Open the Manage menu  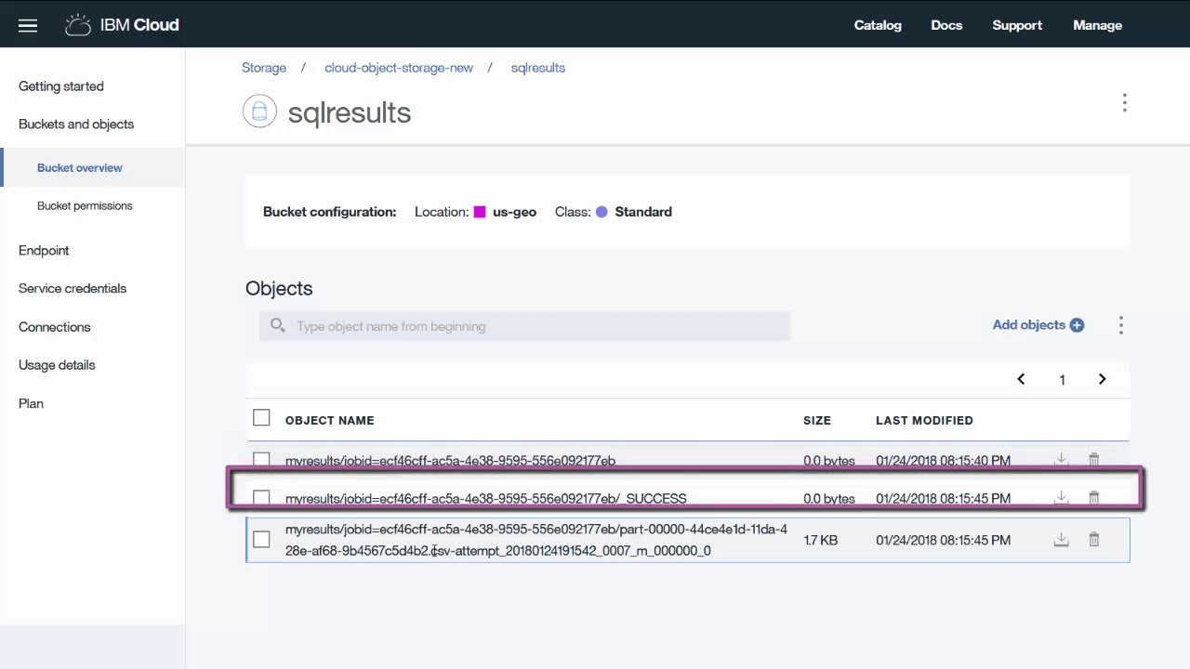(1097, 25)
